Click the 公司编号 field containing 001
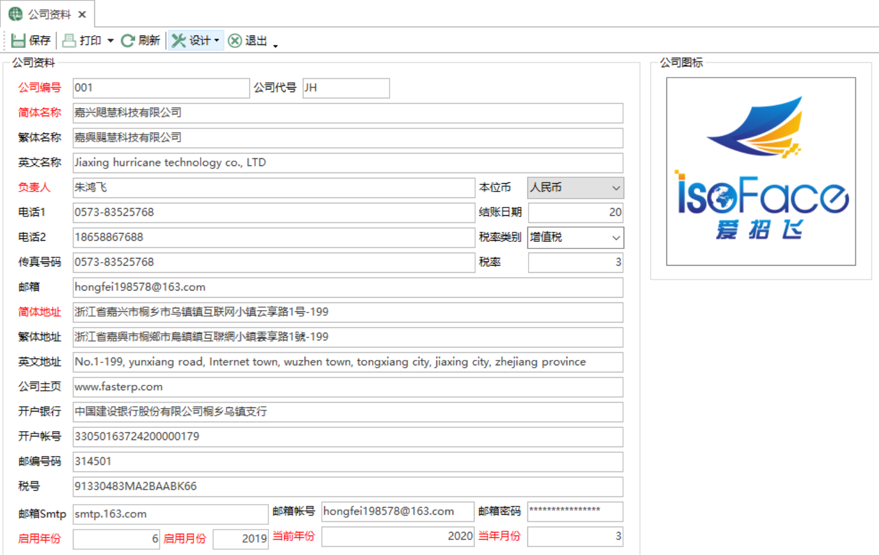The width and height of the screenshot is (879, 555). click(161, 88)
